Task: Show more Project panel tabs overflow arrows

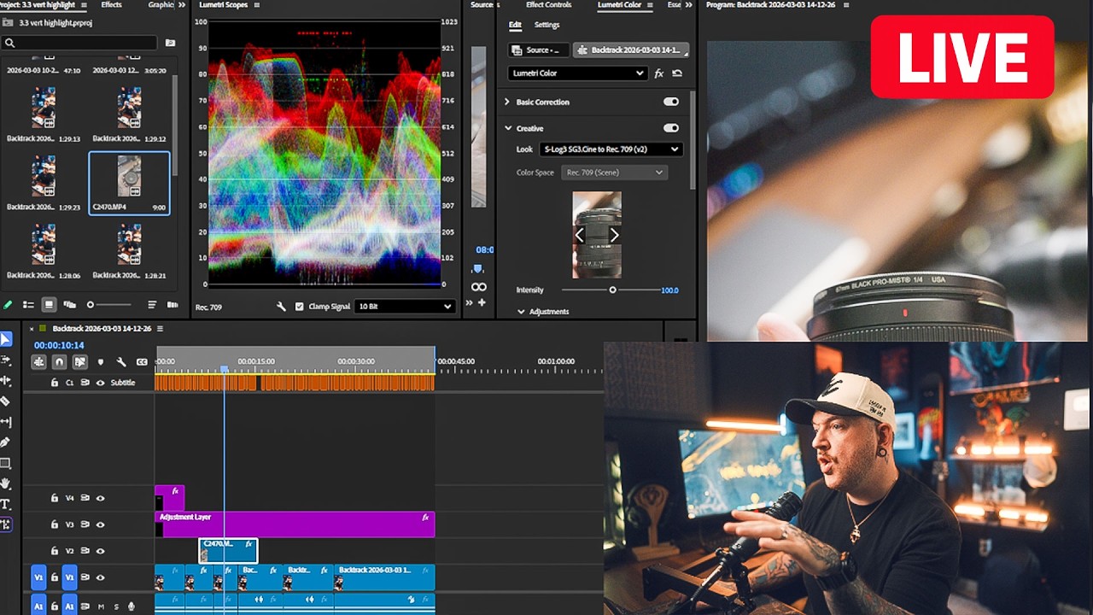Action: [x=182, y=5]
